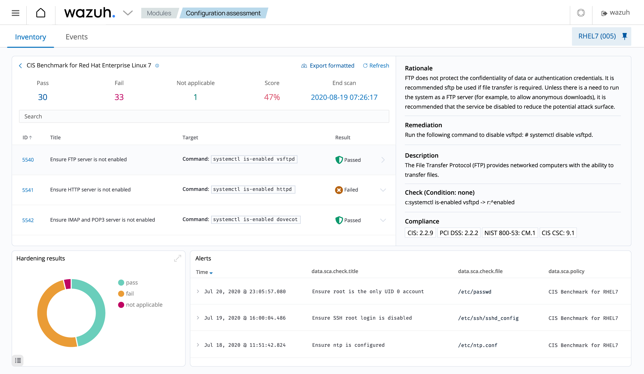Go to the home icon
This screenshot has width=644, height=374.
coord(41,13)
